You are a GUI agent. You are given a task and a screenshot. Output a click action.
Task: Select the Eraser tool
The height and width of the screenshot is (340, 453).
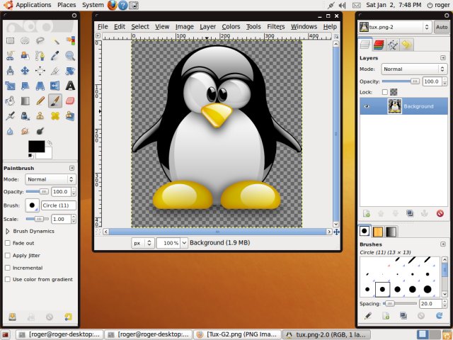click(70, 101)
